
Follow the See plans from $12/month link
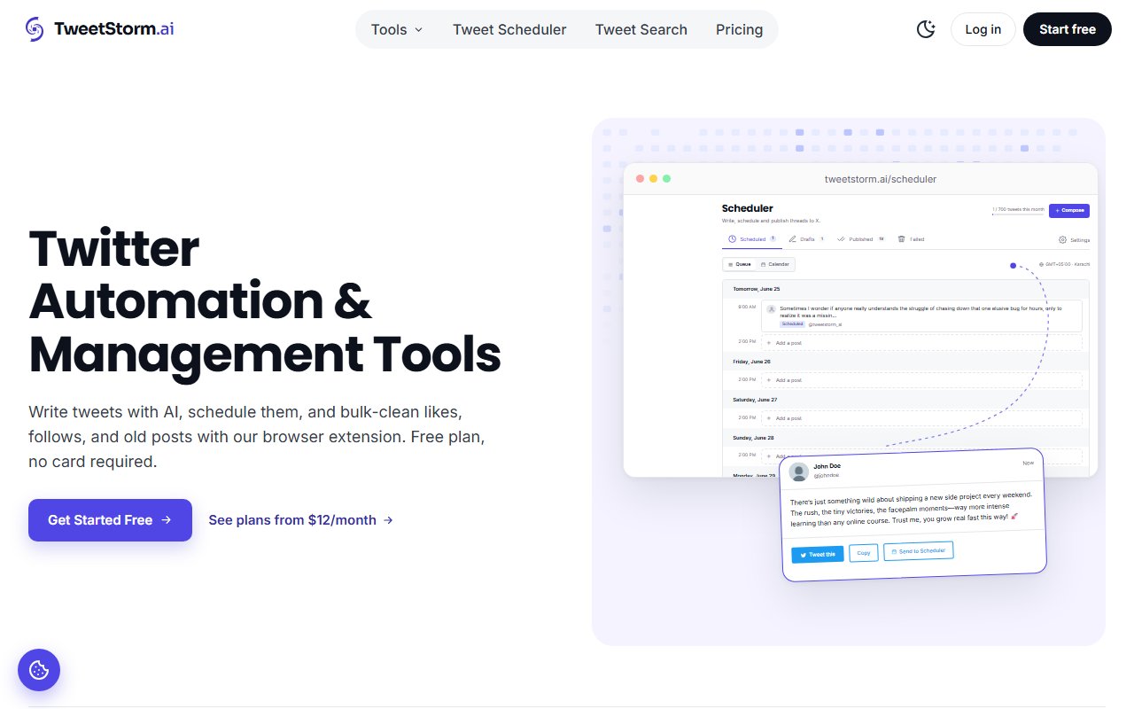(x=300, y=520)
